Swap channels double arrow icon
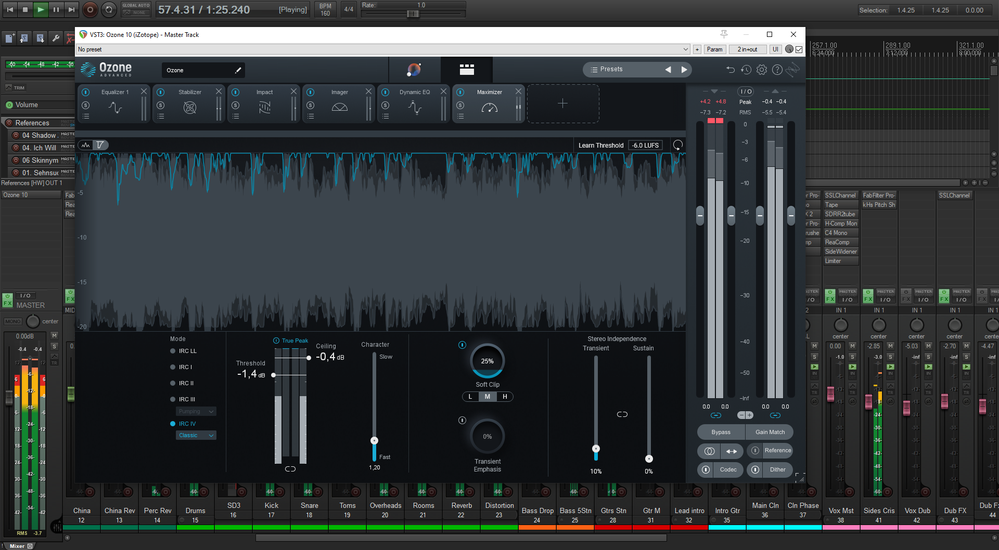999x550 pixels. pos(732,451)
